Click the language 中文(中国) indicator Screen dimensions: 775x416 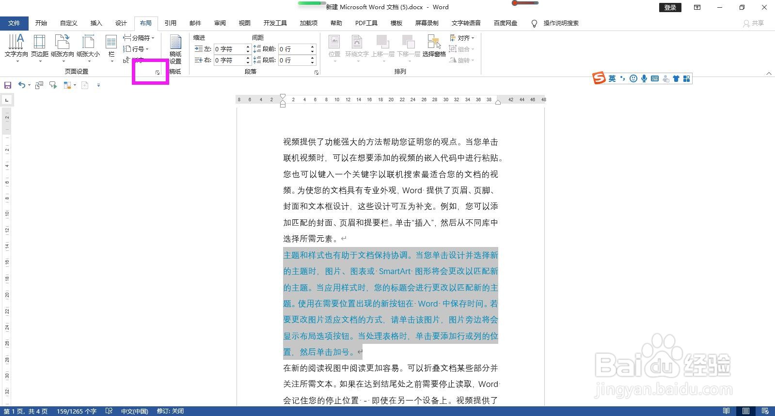pos(134,411)
